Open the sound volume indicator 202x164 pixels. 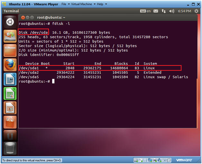[171, 11]
